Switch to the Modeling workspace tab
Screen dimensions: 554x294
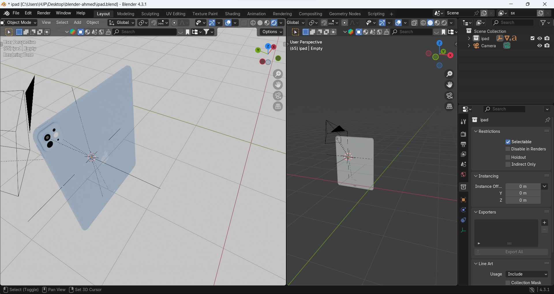[126, 14]
